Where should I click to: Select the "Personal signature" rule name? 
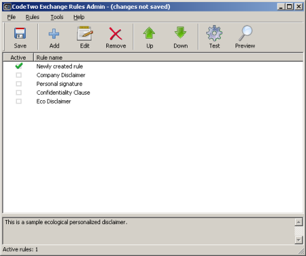click(60, 84)
